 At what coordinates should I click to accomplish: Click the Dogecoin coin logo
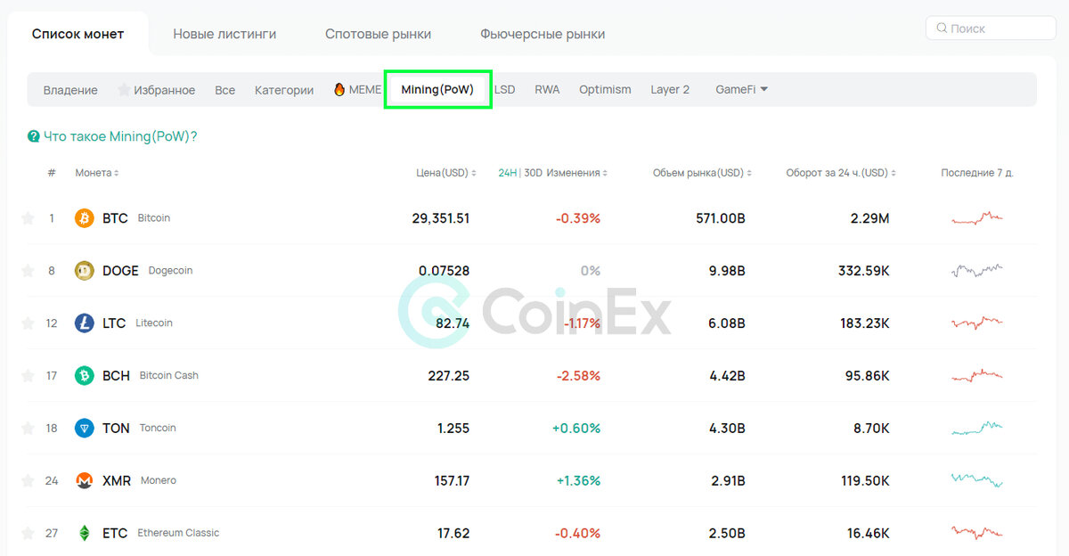point(85,271)
